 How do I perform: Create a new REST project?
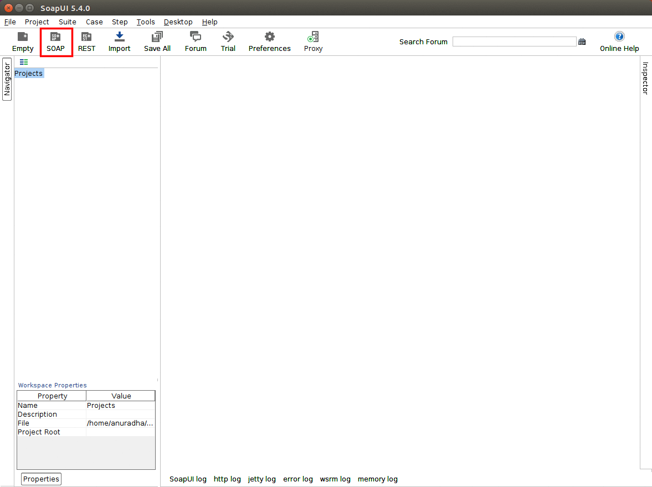pos(86,42)
